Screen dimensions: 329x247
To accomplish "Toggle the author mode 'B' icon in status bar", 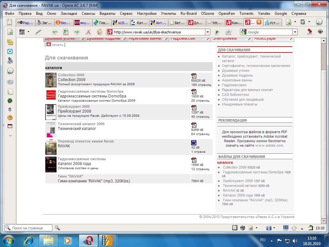I will (235, 228).
